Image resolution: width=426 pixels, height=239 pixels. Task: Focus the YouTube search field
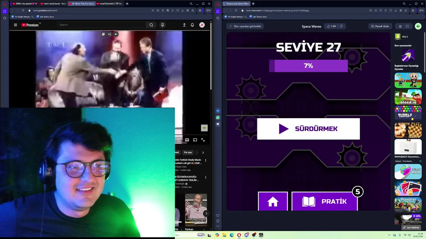102,25
